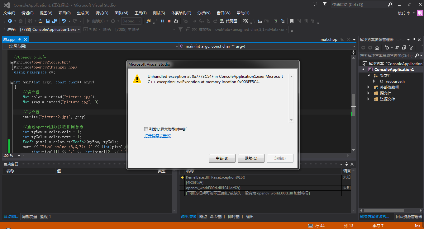Open the 工具(T) menu
424x229 pixels.
(141, 13)
